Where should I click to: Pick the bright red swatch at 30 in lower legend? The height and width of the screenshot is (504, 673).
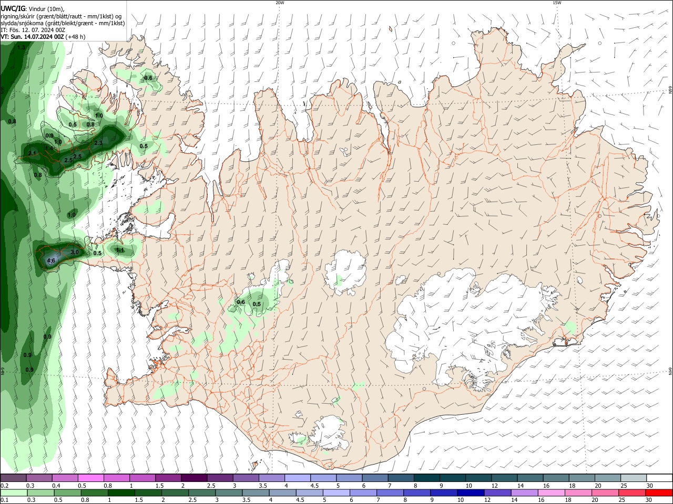pyautogui.click(x=659, y=492)
